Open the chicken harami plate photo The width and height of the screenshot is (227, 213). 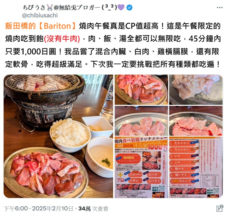tap(141, 121)
